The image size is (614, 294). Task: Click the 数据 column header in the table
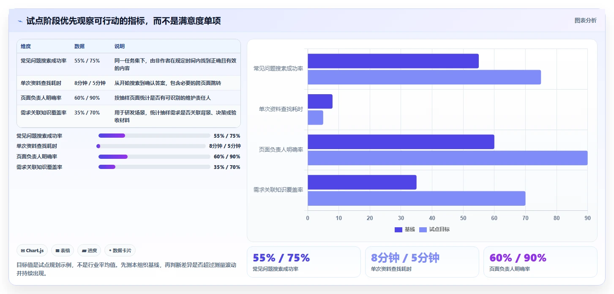(x=79, y=46)
